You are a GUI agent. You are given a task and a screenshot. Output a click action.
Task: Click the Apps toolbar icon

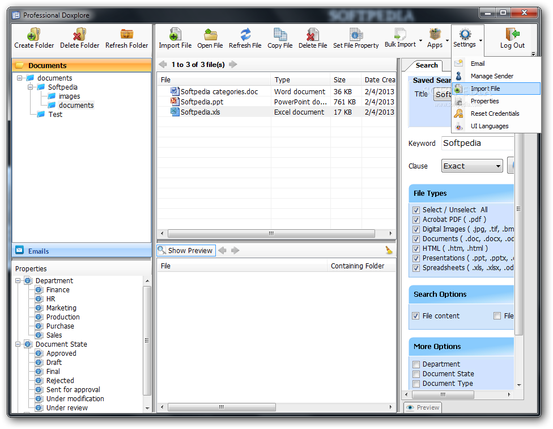(x=435, y=34)
